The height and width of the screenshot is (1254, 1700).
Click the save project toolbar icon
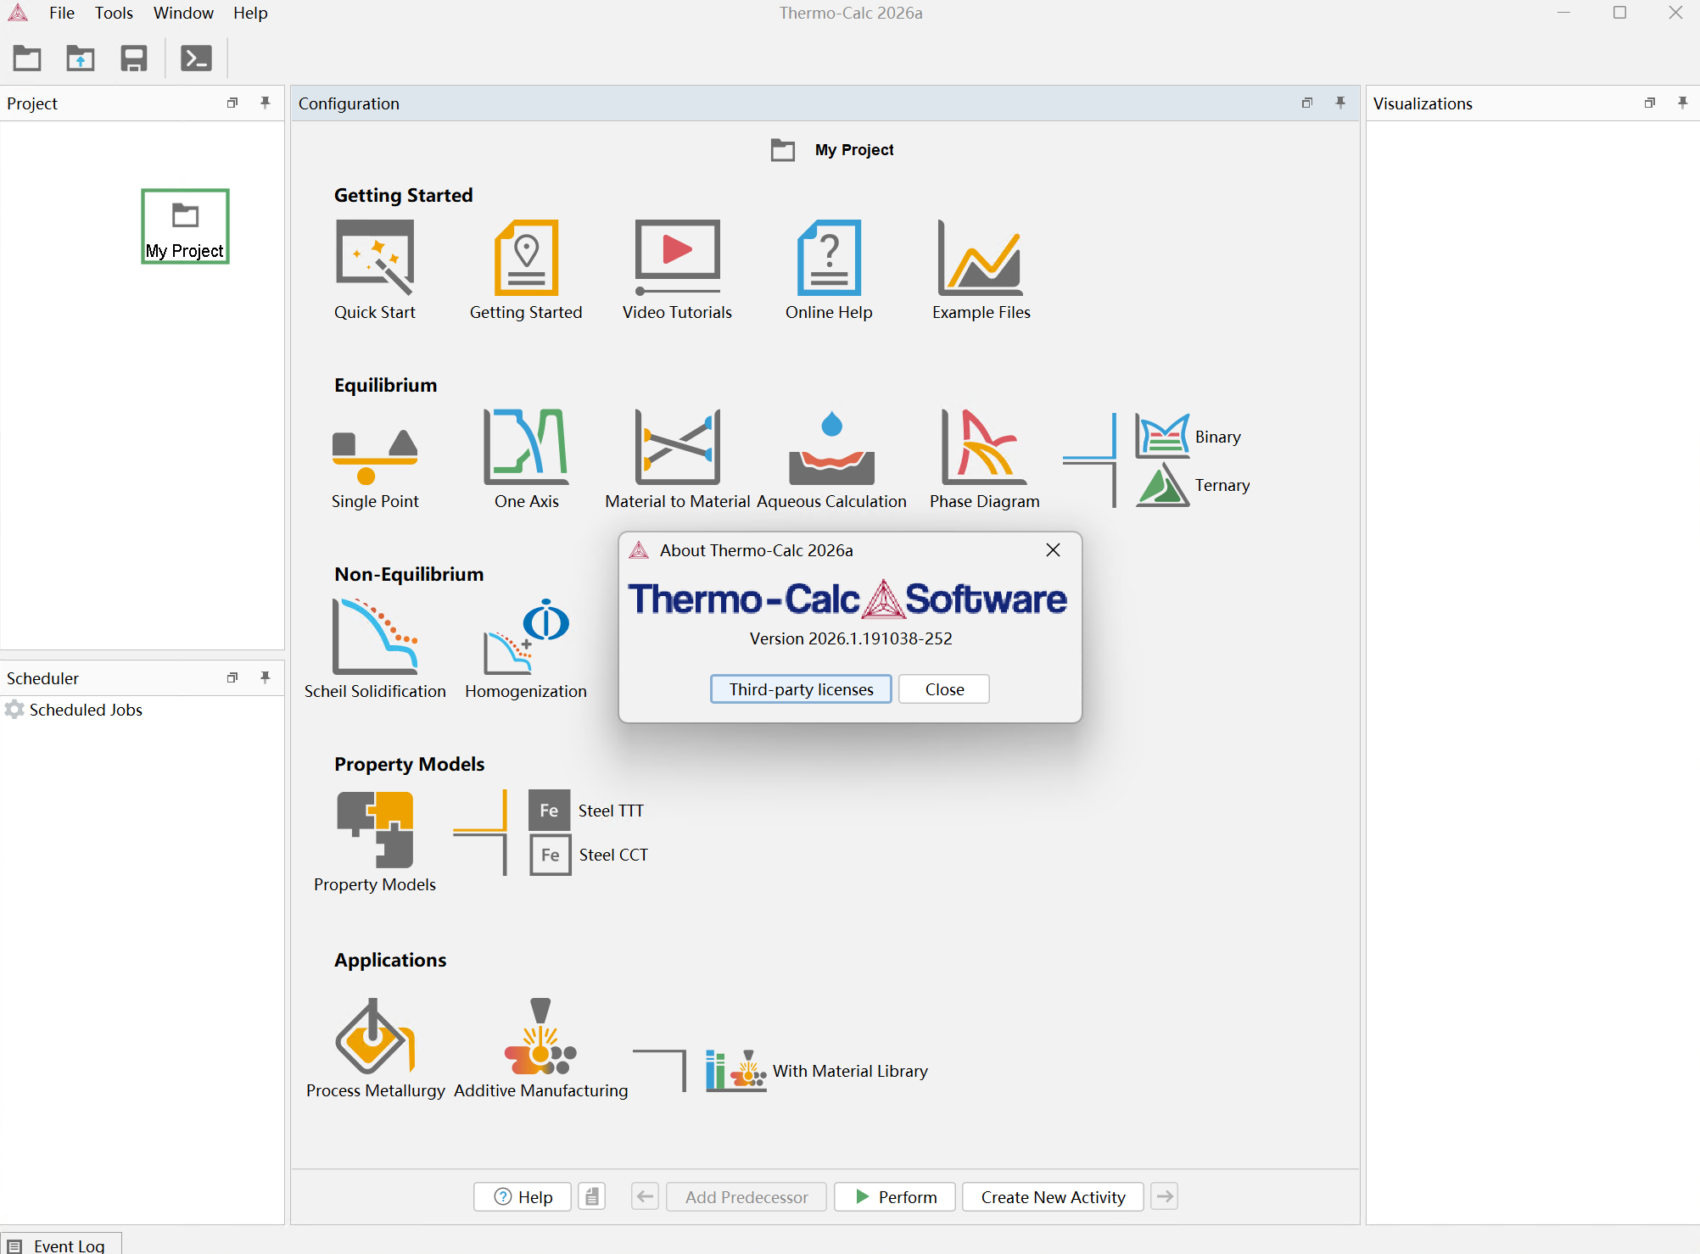tap(134, 59)
